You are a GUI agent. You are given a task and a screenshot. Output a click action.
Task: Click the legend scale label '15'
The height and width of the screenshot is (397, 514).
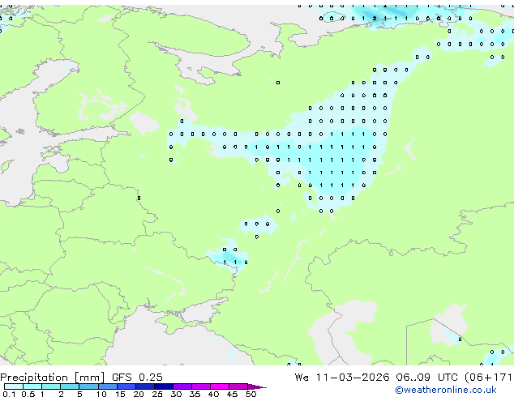click(x=120, y=394)
